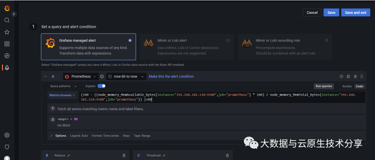Open Configuration gear in sidebar

tap(7, 135)
